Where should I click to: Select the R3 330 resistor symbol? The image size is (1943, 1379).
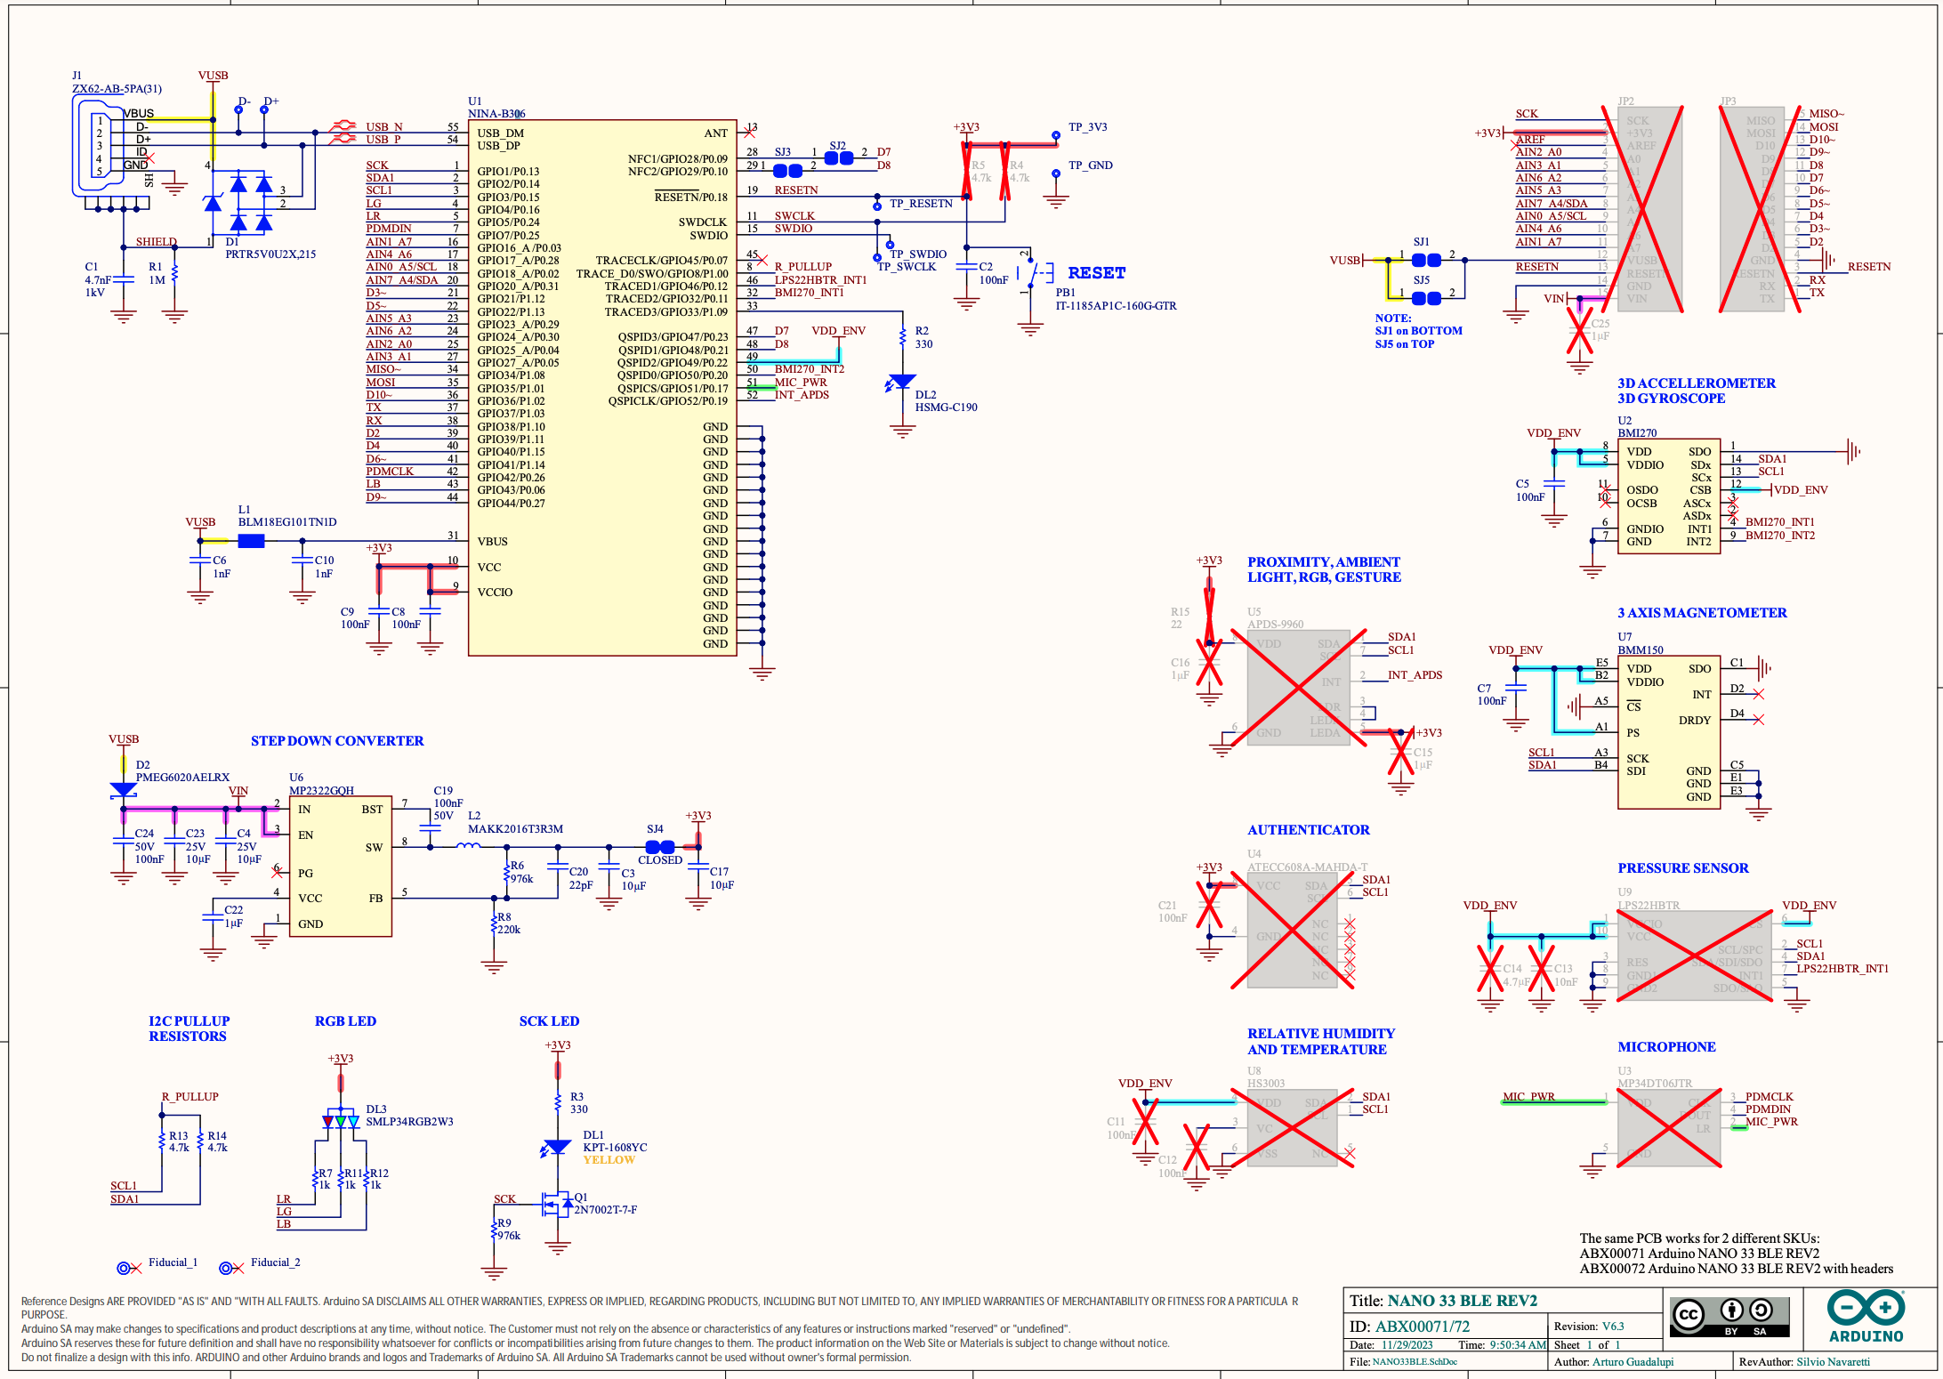point(557,1103)
